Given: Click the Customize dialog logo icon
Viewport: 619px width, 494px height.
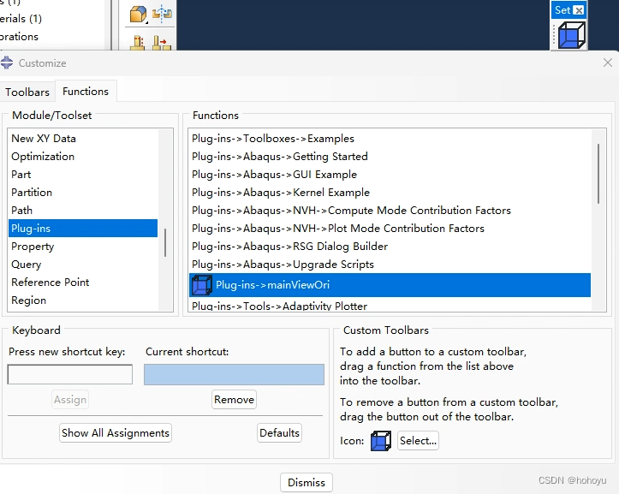Looking at the screenshot, I should (7, 62).
